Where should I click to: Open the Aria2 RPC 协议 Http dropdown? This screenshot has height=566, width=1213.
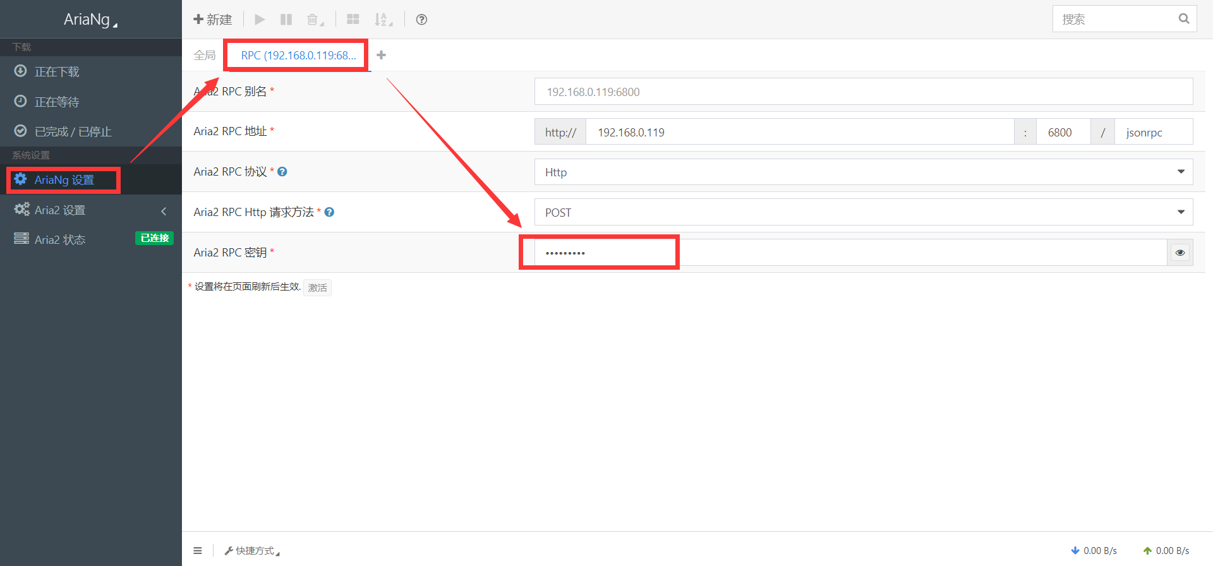pyautogui.click(x=864, y=172)
